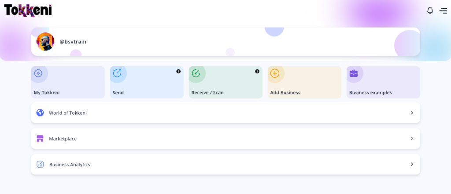The width and height of the screenshot is (451, 194).
Task: Show info for the Send card
Action: click(178, 71)
